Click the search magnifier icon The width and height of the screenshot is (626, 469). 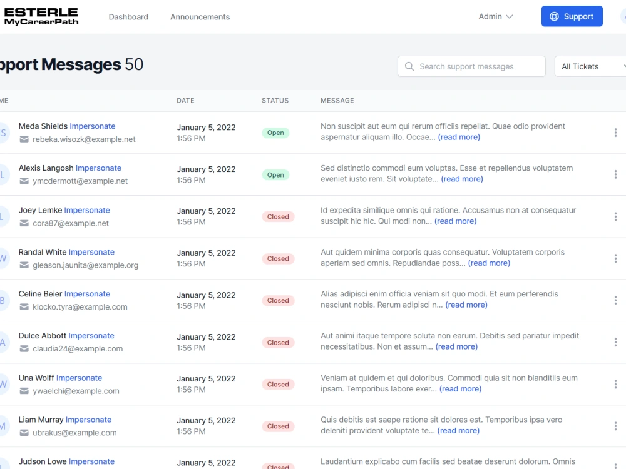point(409,66)
